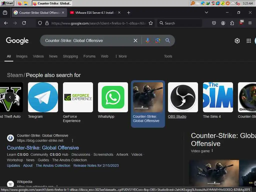Select the Web search tab
The height and width of the screenshot is (192, 256).
[x=104, y=56]
